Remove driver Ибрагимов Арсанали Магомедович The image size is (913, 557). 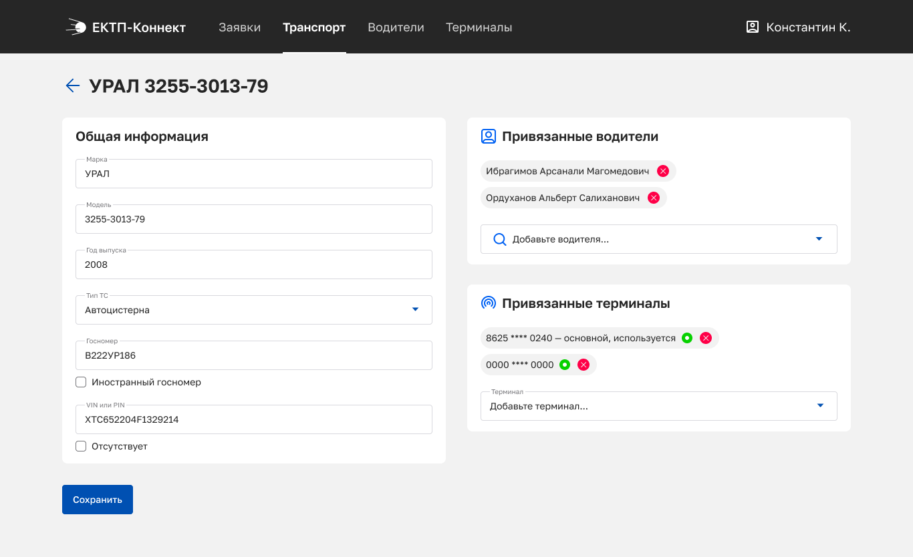pyautogui.click(x=663, y=171)
